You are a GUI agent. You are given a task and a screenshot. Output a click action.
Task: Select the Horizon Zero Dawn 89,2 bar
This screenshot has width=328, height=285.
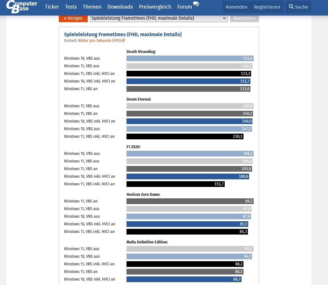tap(190, 201)
